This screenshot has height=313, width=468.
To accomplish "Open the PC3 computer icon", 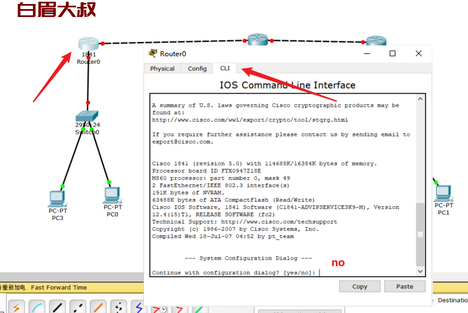I will tap(57, 198).
